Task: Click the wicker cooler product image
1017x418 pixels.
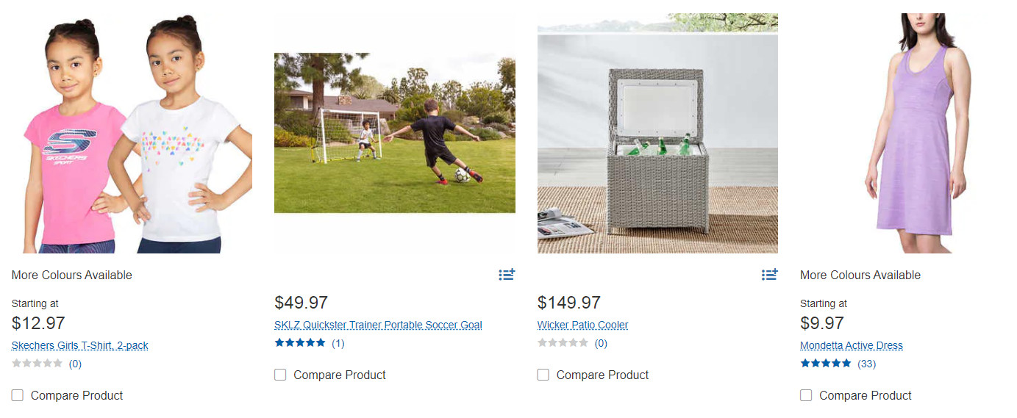Action: [x=657, y=134]
